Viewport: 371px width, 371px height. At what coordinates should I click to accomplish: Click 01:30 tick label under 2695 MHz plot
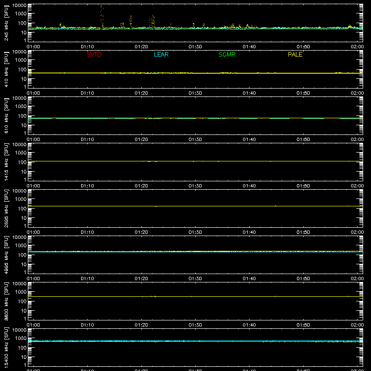[195, 232]
